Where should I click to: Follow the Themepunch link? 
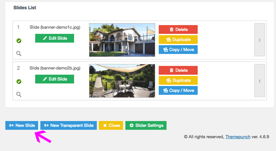pyautogui.click(x=238, y=137)
